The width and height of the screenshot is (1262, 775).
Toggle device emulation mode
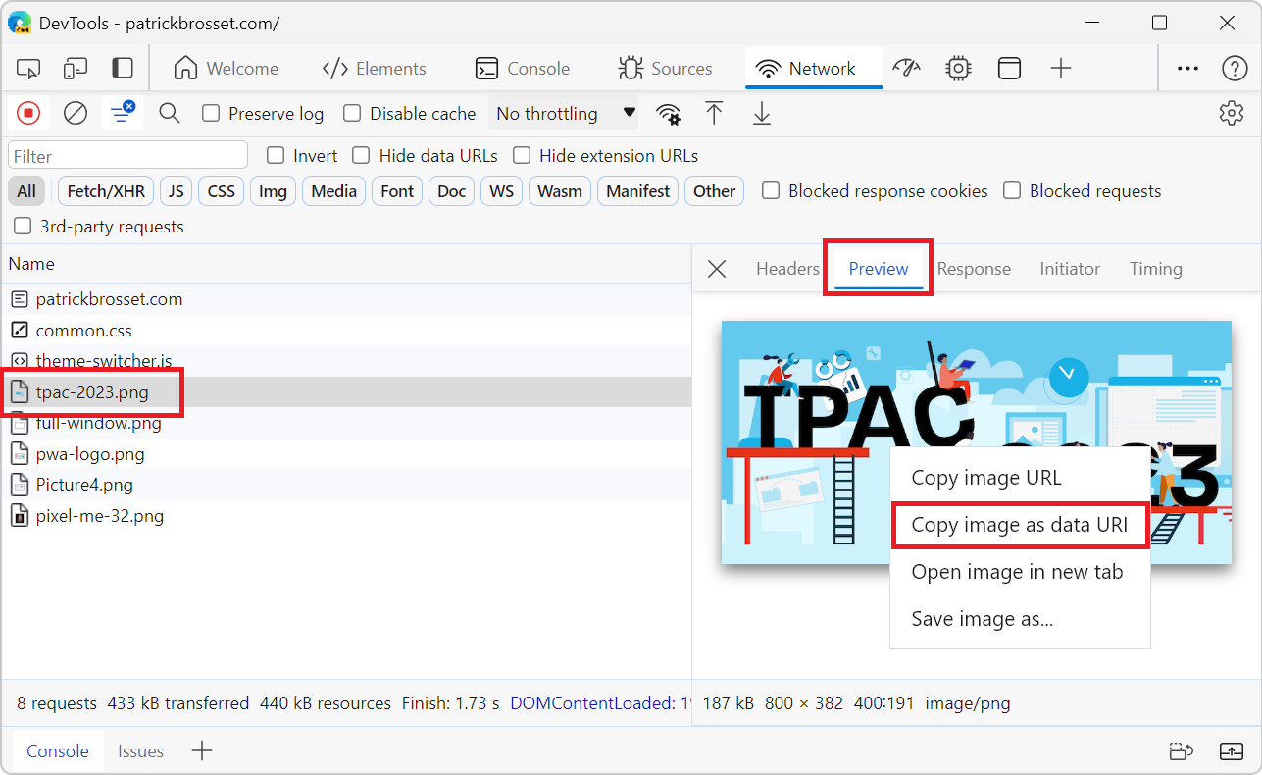[x=75, y=67]
